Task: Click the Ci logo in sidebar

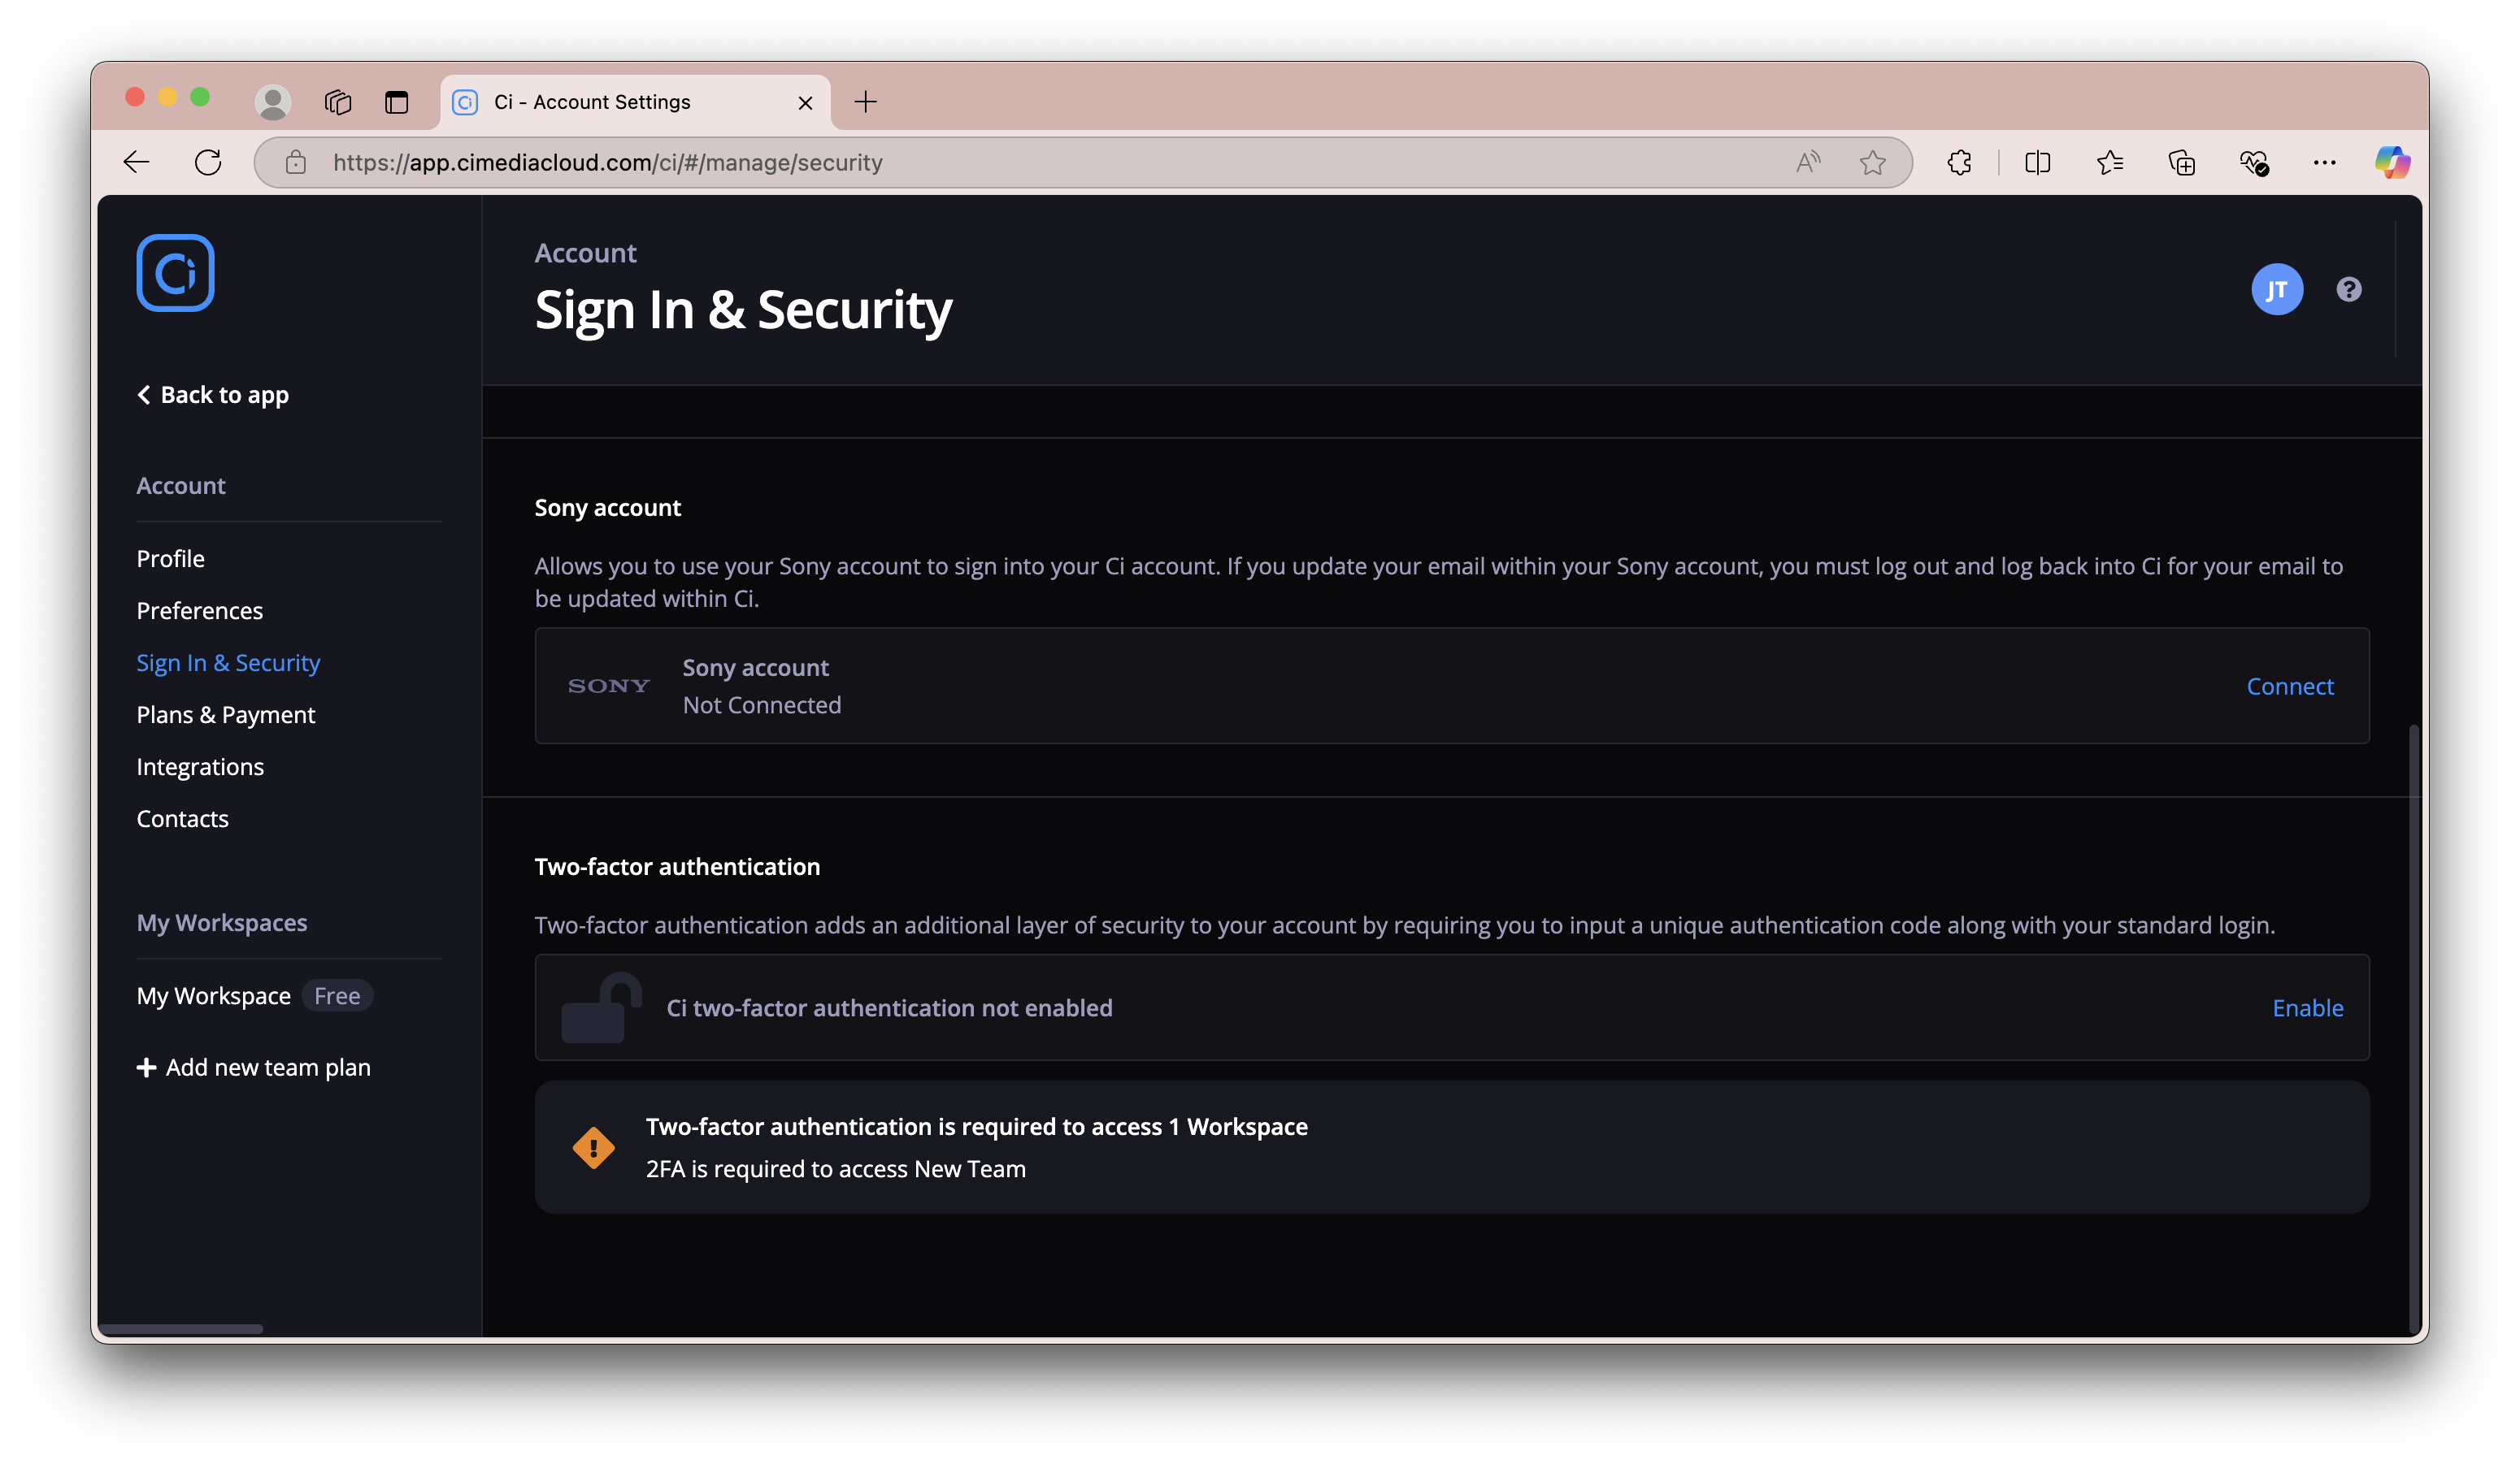Action: pos(176,273)
